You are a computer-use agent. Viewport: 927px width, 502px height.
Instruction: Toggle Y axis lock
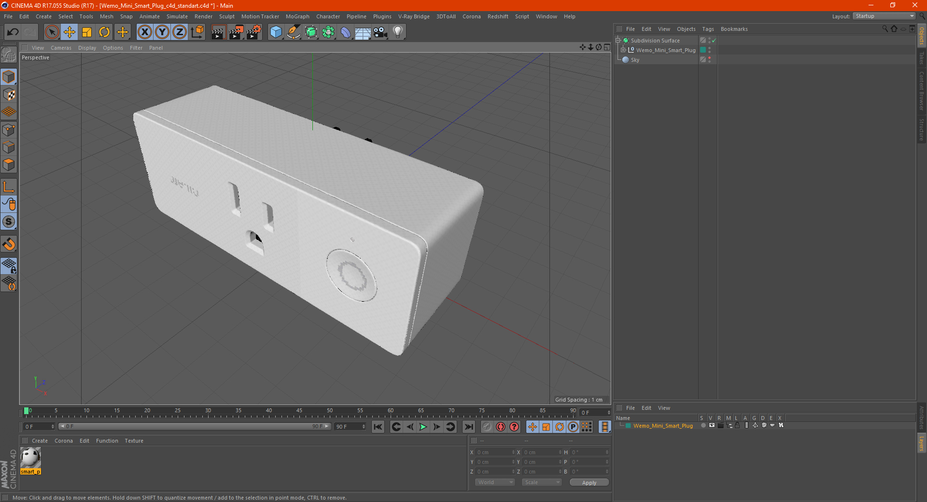click(x=162, y=32)
